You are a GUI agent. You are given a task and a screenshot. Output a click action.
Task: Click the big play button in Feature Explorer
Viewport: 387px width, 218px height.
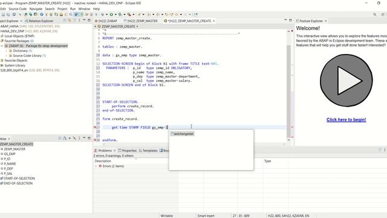(x=346, y=81)
